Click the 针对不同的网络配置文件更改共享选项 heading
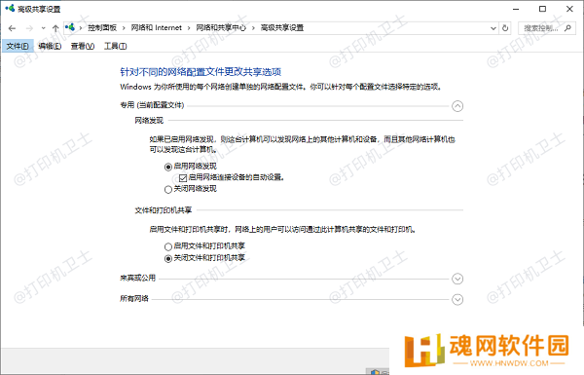584x375 pixels. (201, 71)
